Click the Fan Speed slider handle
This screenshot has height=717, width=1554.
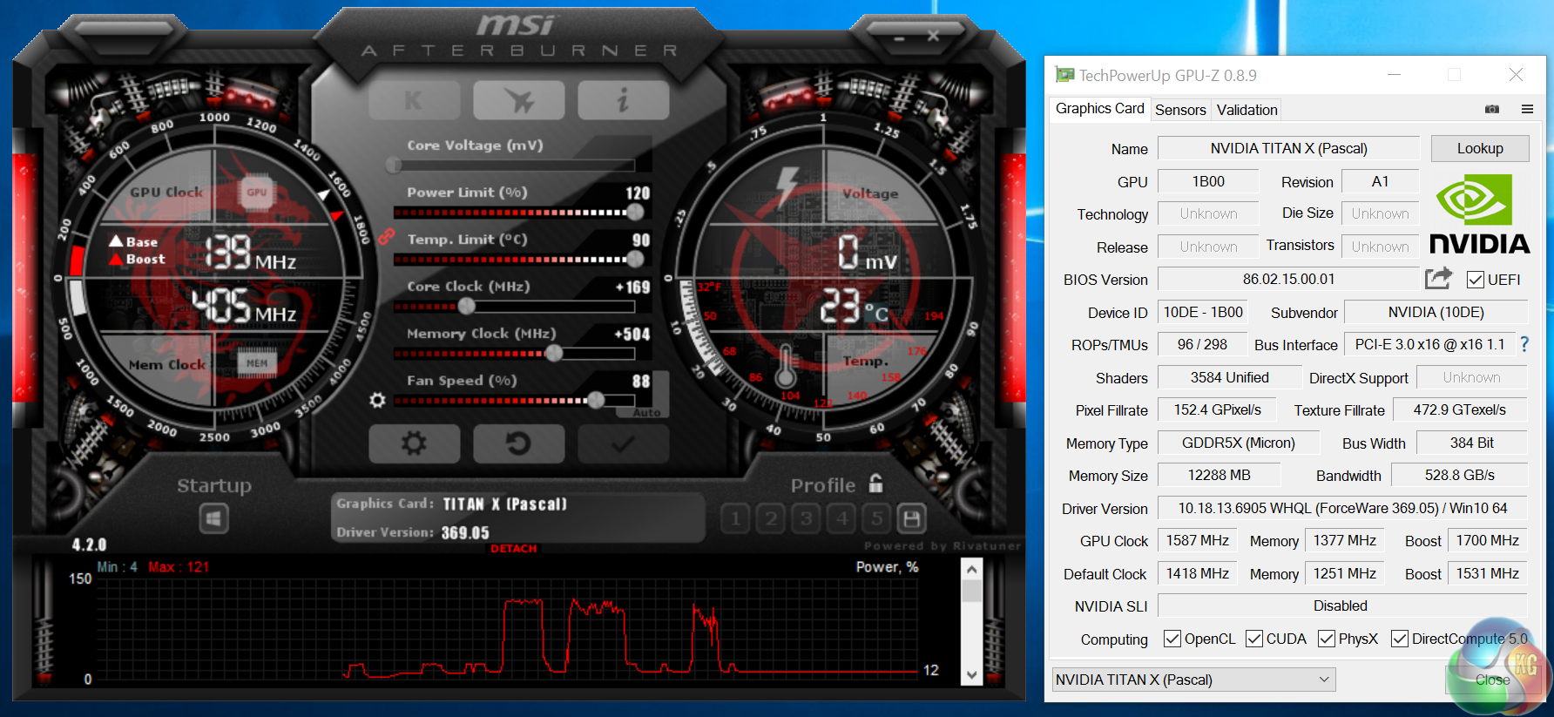(596, 400)
